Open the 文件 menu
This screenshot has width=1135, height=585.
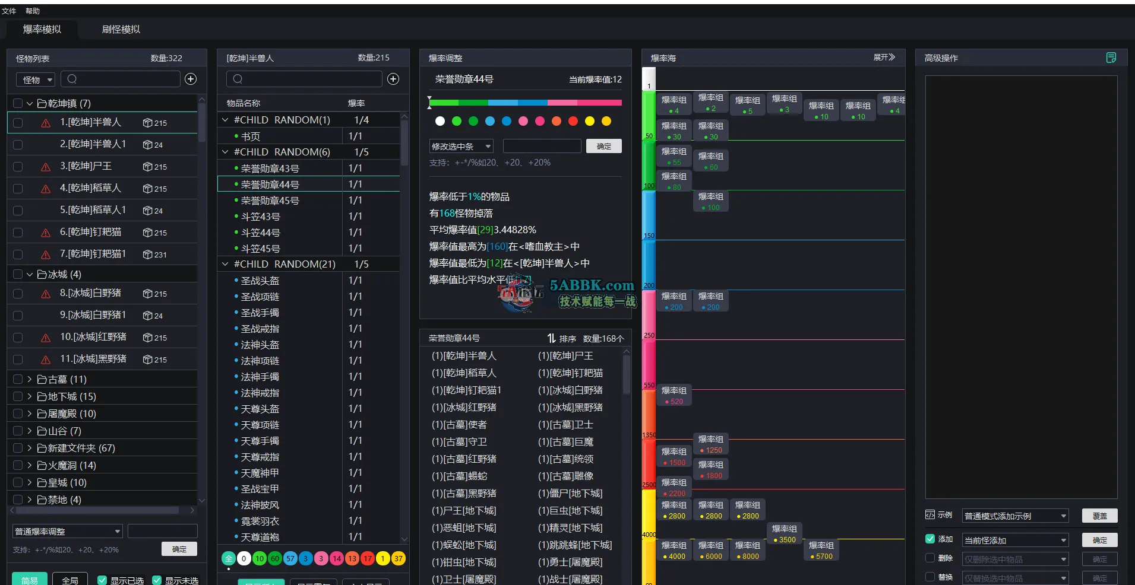[x=9, y=11]
